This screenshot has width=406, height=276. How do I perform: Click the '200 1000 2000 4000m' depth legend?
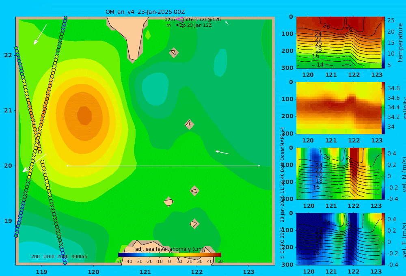(x=59, y=257)
